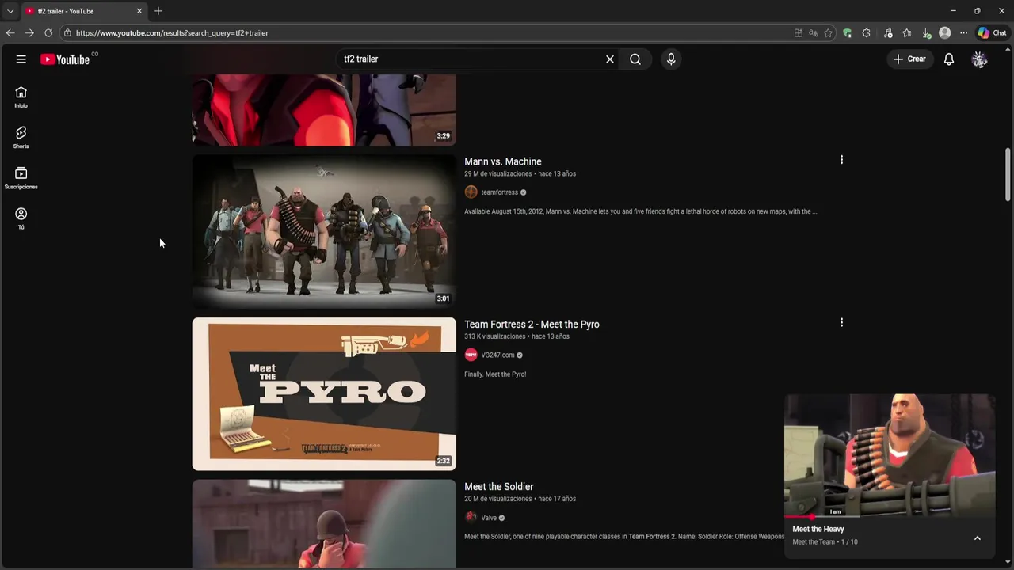Open the Meet the Soldier video title
1014x570 pixels.
click(x=499, y=487)
